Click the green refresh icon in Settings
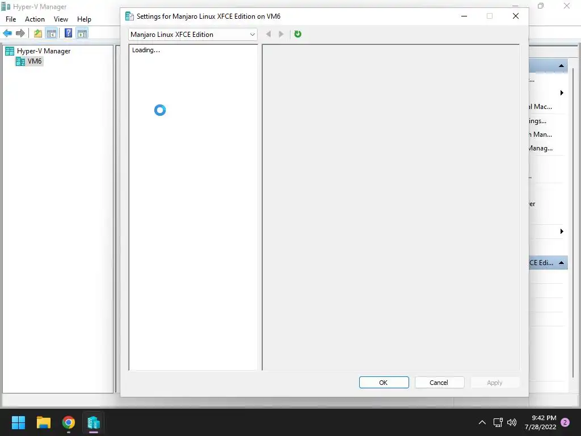This screenshot has height=436, width=581. 297,34
